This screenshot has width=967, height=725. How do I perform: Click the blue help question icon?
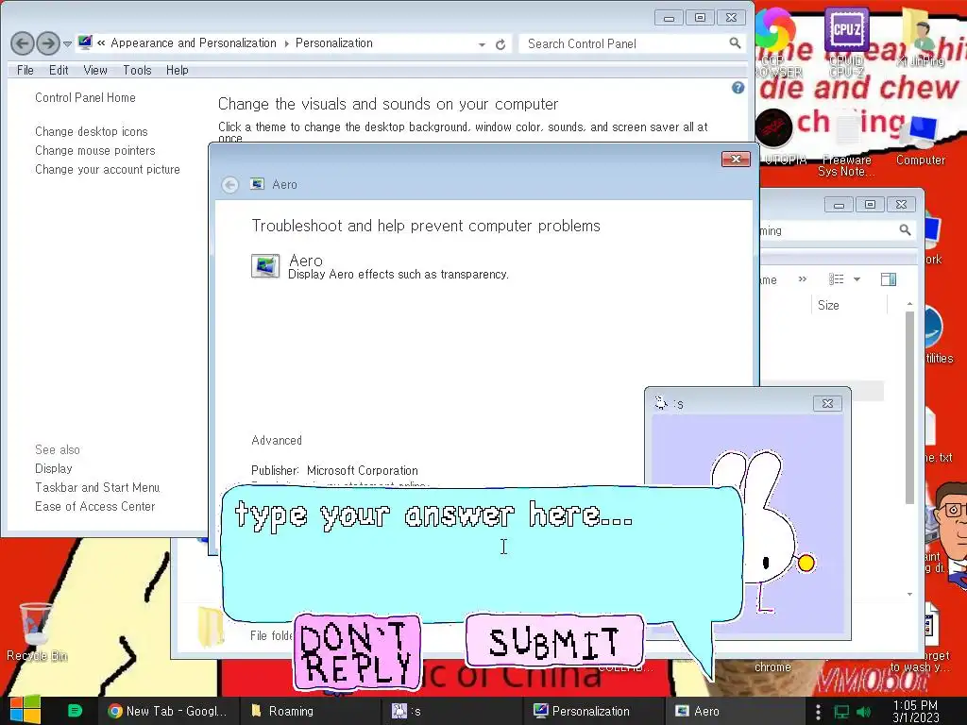738,88
